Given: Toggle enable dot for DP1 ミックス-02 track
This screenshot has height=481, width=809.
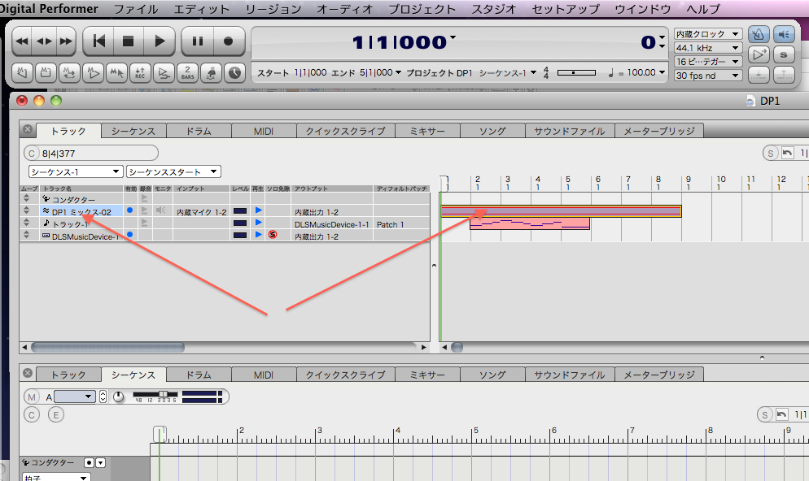Looking at the screenshot, I should [x=130, y=210].
